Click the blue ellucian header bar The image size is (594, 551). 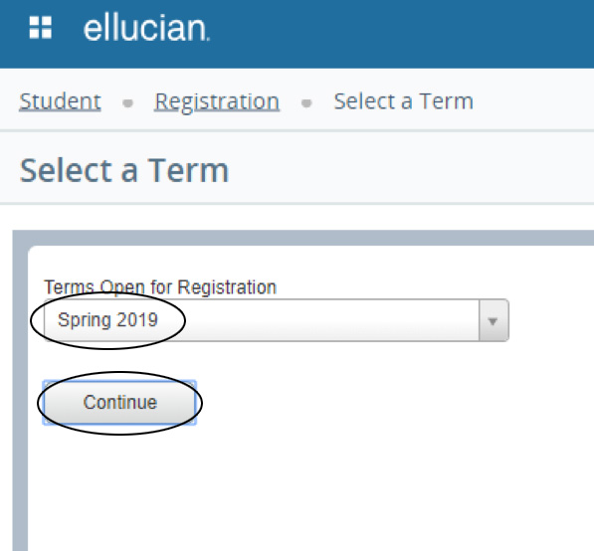tap(379, 34)
